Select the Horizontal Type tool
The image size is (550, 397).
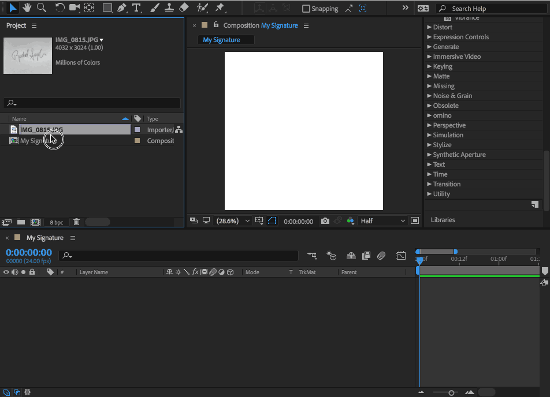tap(136, 8)
